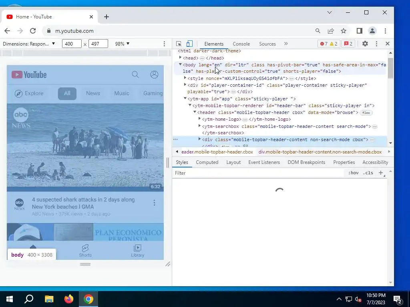Open Firefox from the taskbar
Image resolution: width=410 pixels, height=307 pixels.
[69, 299]
